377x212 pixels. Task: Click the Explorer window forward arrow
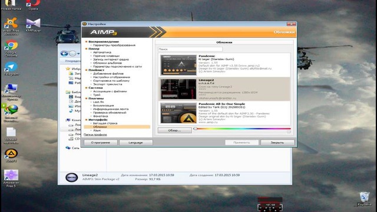[x=72, y=54]
